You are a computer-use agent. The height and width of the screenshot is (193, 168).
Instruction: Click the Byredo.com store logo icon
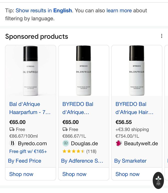(13, 143)
